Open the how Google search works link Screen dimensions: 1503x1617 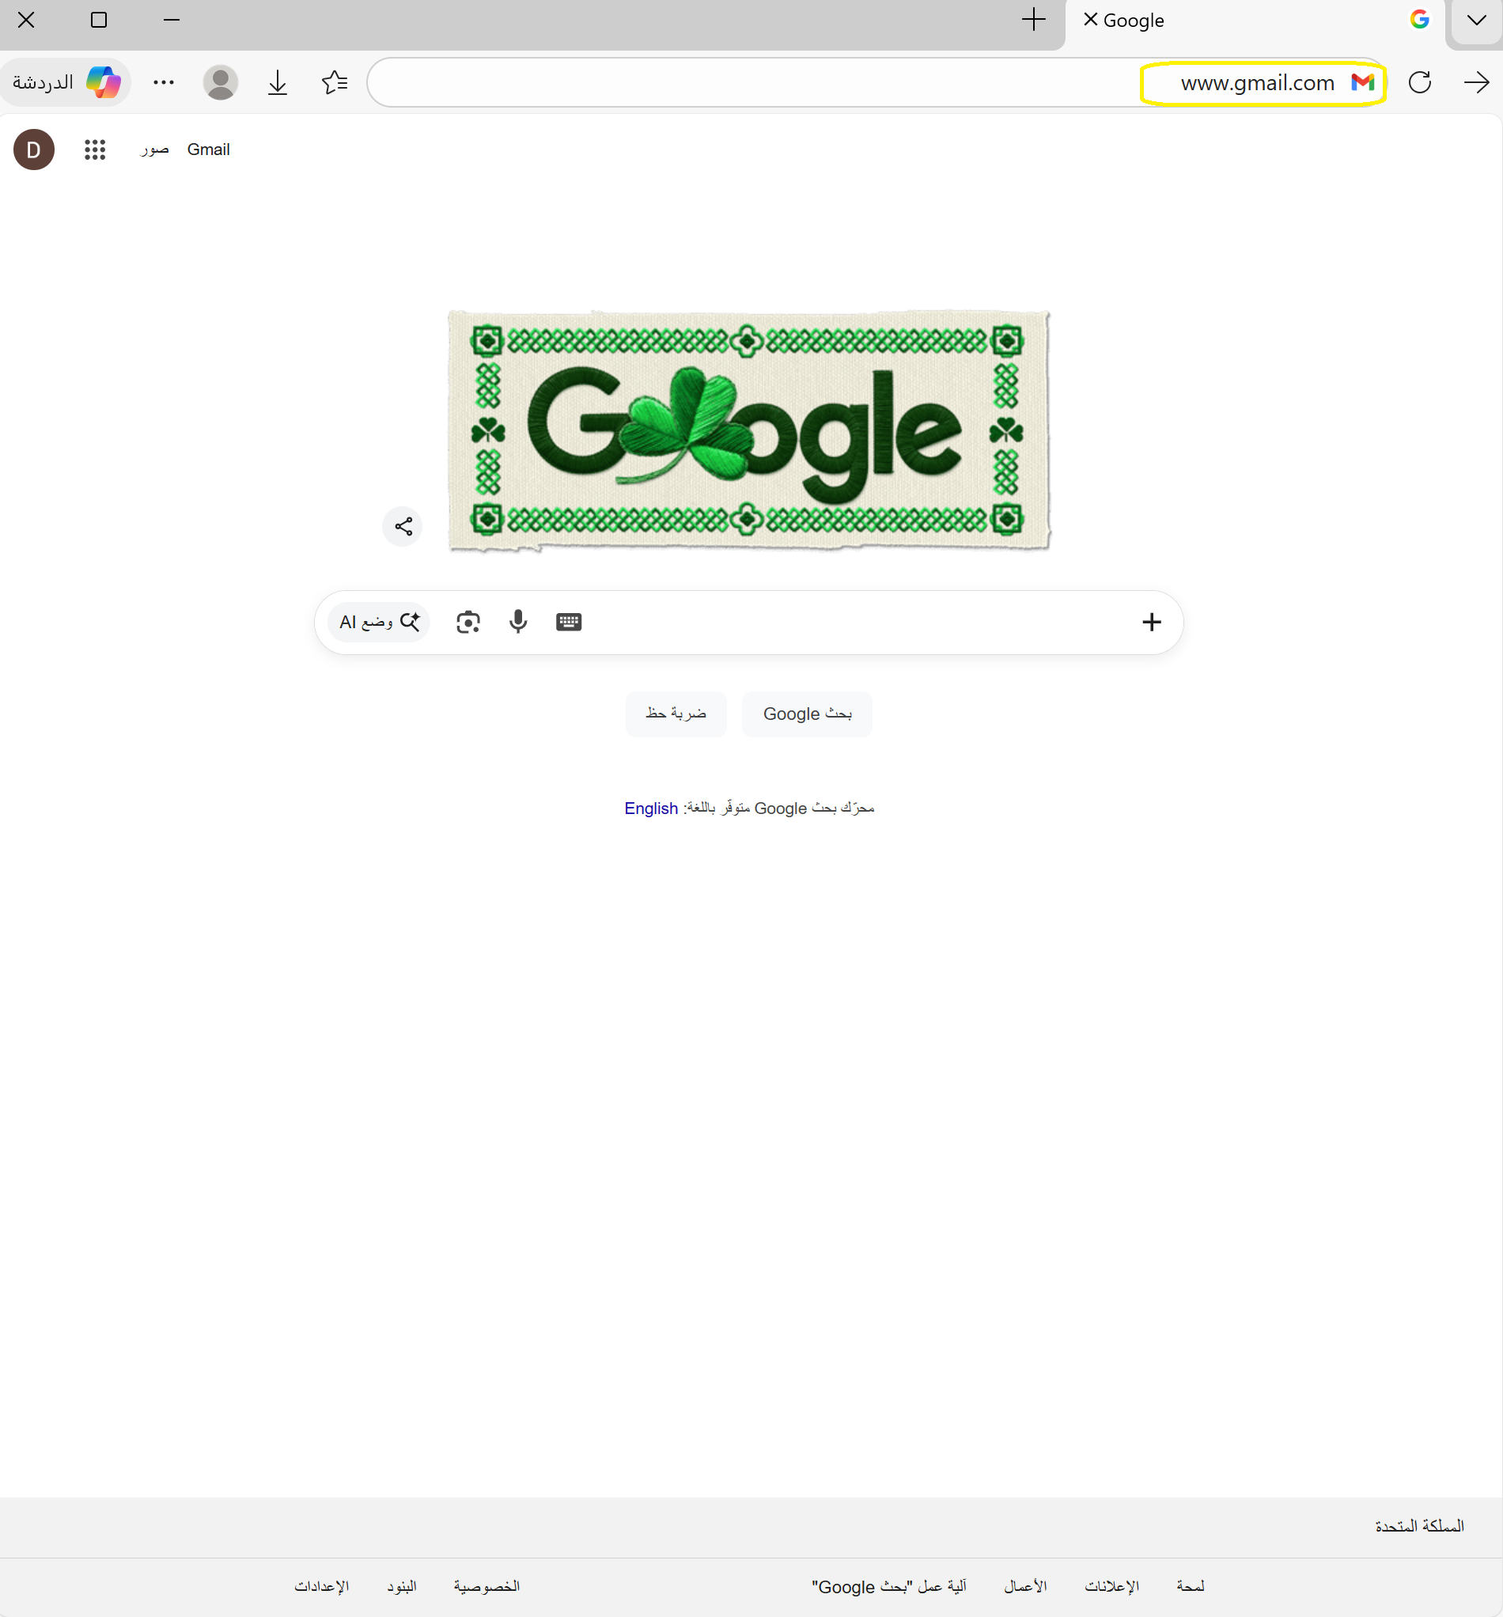(889, 1586)
